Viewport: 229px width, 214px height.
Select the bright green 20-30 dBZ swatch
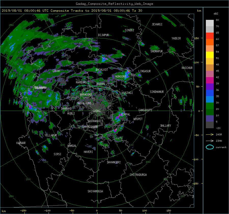[x=210, y=106]
